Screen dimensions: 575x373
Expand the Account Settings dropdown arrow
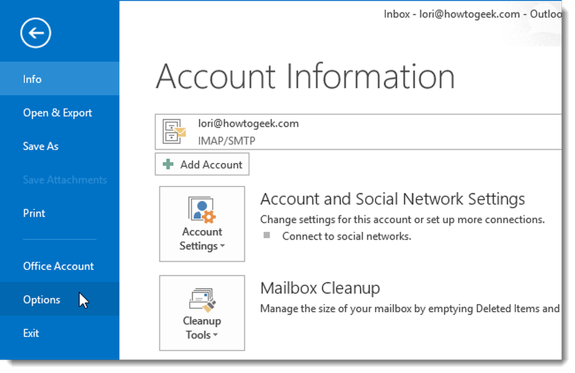tap(222, 246)
